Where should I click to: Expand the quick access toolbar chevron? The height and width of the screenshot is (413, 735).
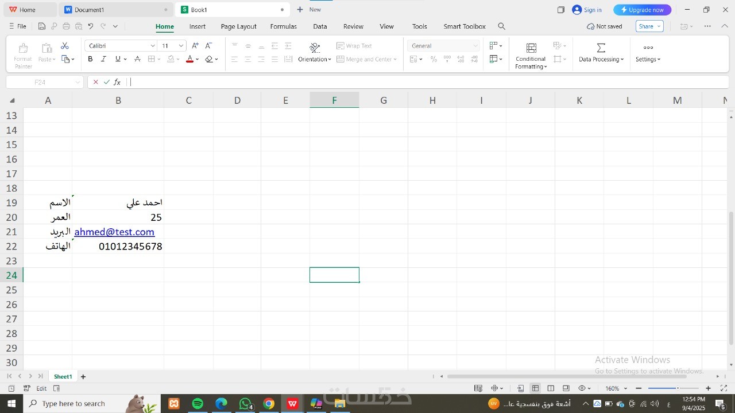(x=115, y=26)
